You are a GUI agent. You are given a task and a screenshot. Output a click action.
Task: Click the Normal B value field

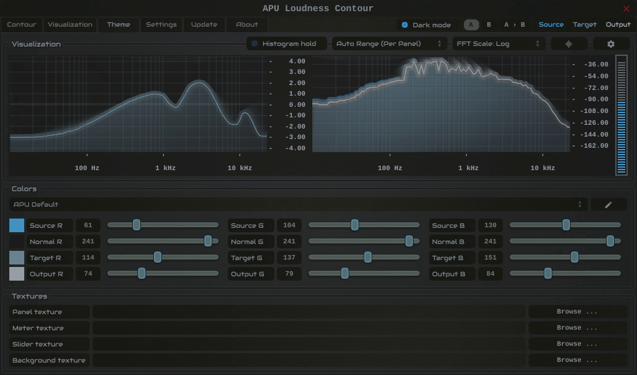[490, 242]
